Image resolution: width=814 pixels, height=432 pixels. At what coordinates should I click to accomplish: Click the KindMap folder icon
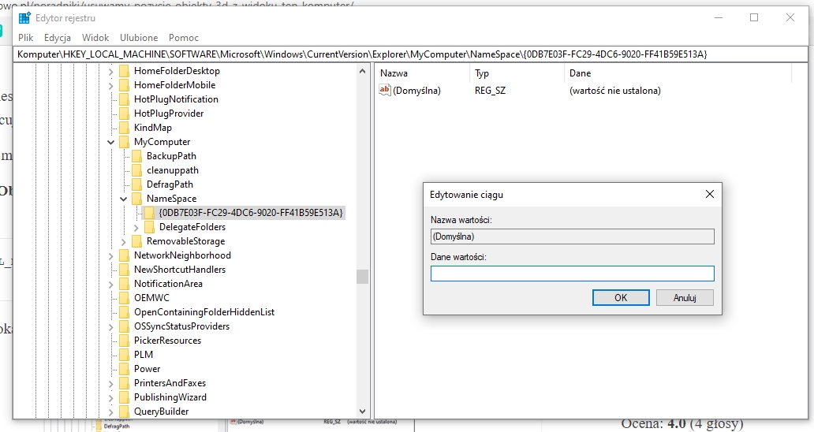click(124, 128)
